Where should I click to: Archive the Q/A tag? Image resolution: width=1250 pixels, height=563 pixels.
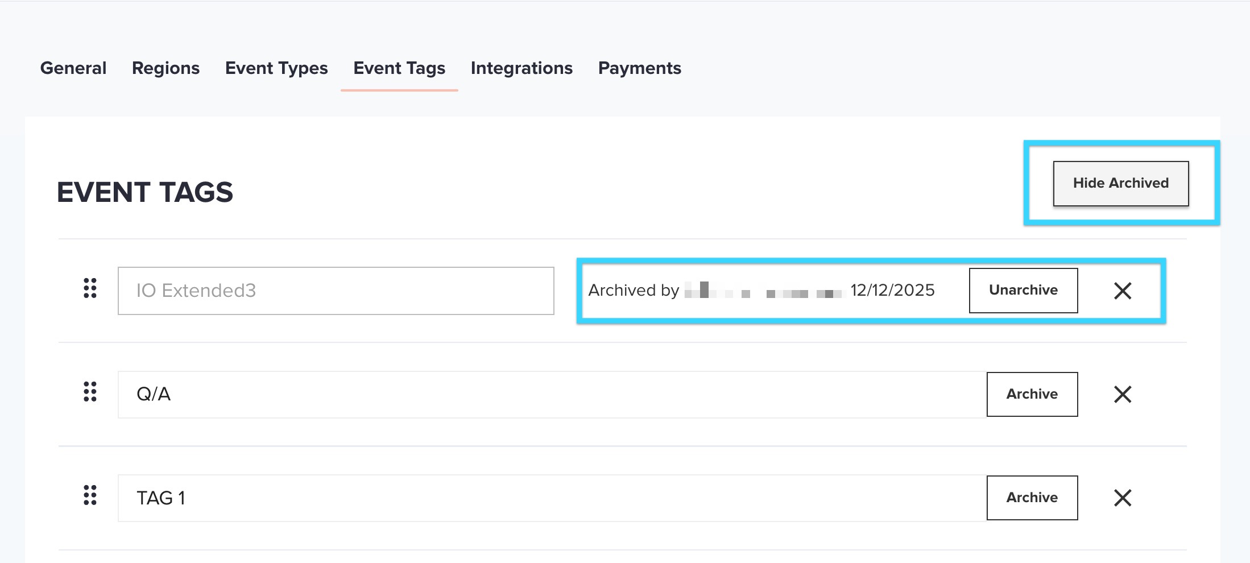[x=1032, y=394]
